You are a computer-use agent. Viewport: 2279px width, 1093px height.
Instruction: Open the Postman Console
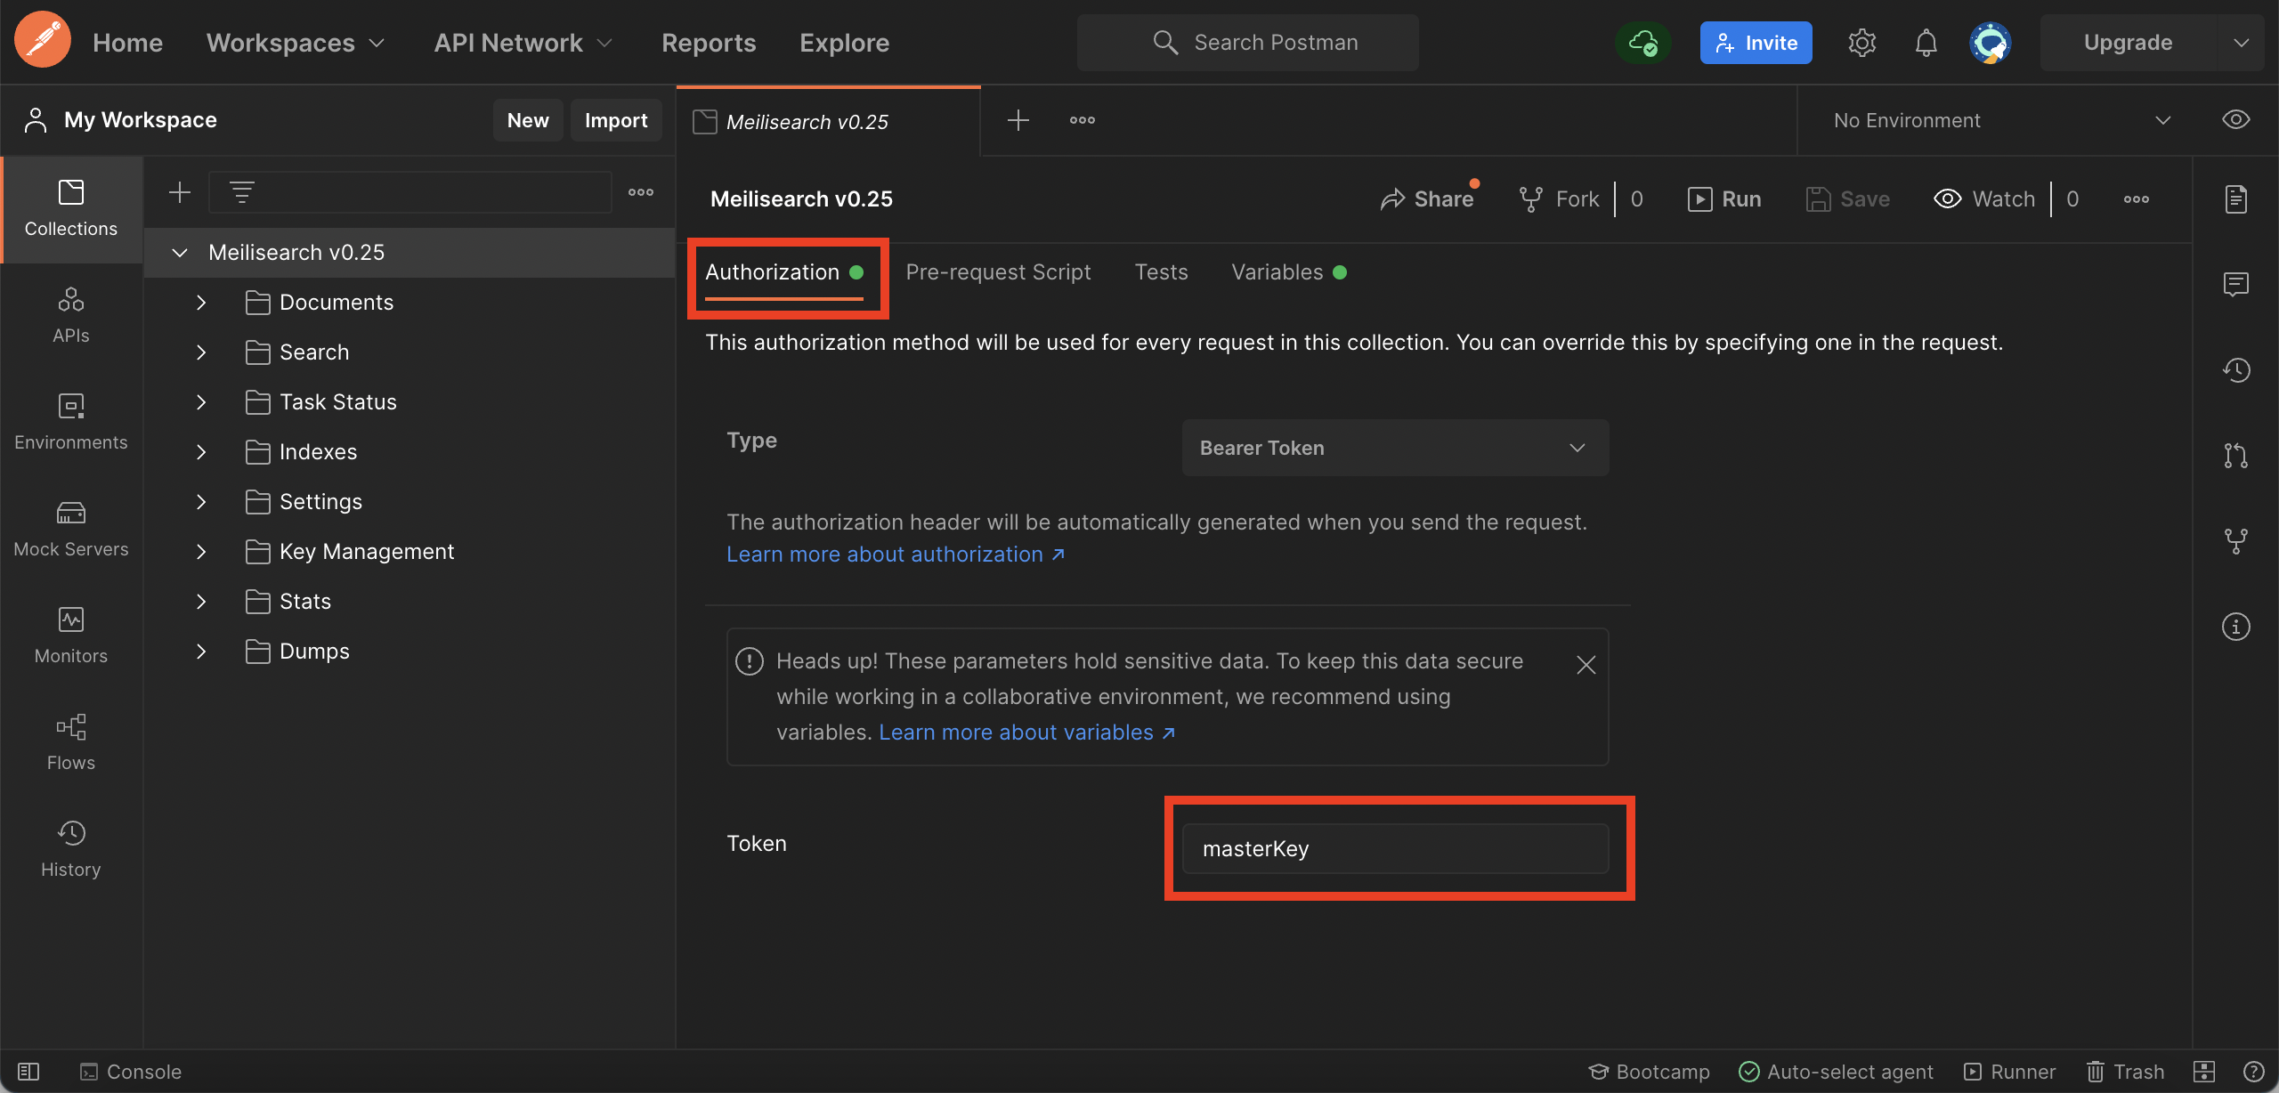tap(131, 1071)
